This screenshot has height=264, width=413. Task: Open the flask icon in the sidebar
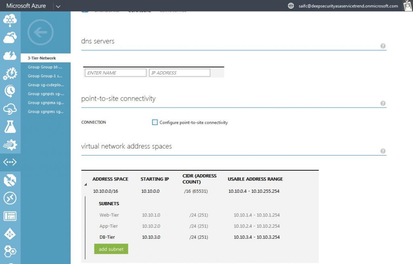10,126
